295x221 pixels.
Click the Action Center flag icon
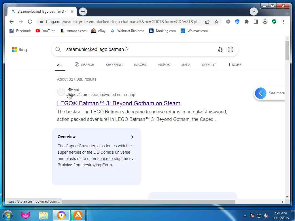(252, 216)
